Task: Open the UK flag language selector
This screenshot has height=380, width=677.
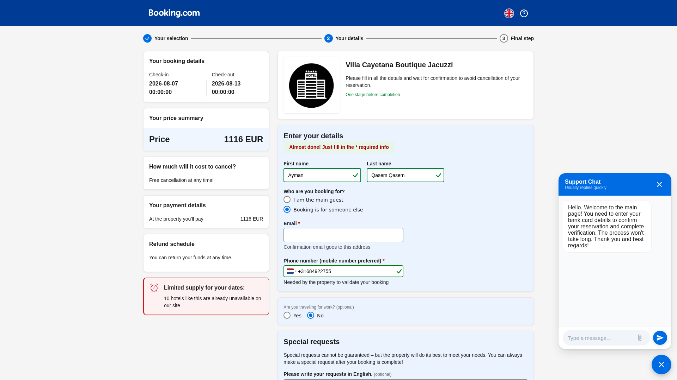Action: [x=509, y=13]
